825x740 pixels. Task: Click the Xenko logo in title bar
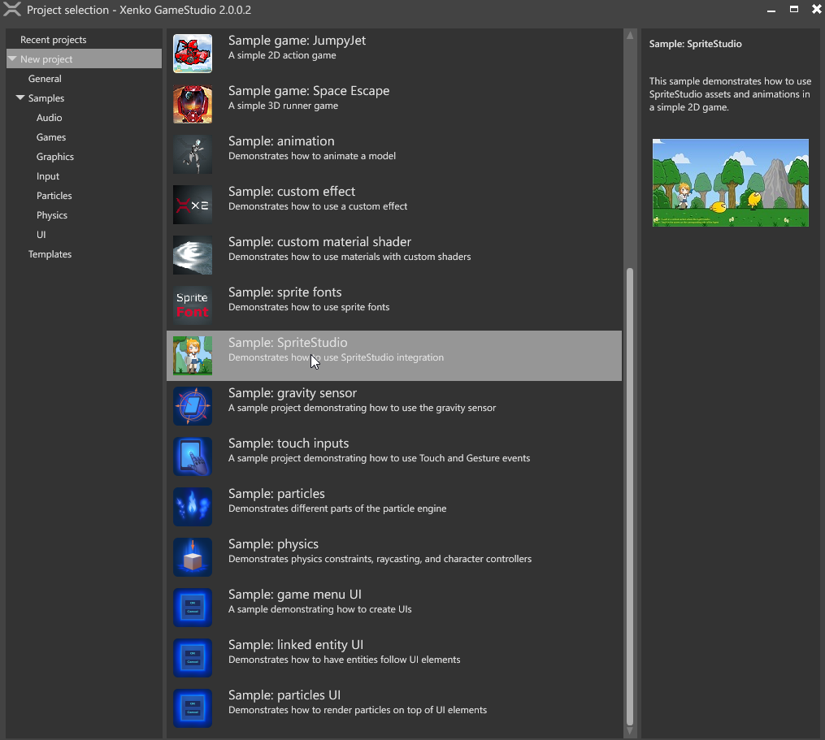12,10
